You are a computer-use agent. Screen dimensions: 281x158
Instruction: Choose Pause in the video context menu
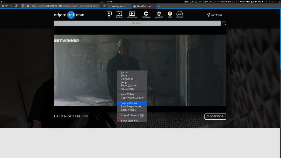click(x=132, y=72)
